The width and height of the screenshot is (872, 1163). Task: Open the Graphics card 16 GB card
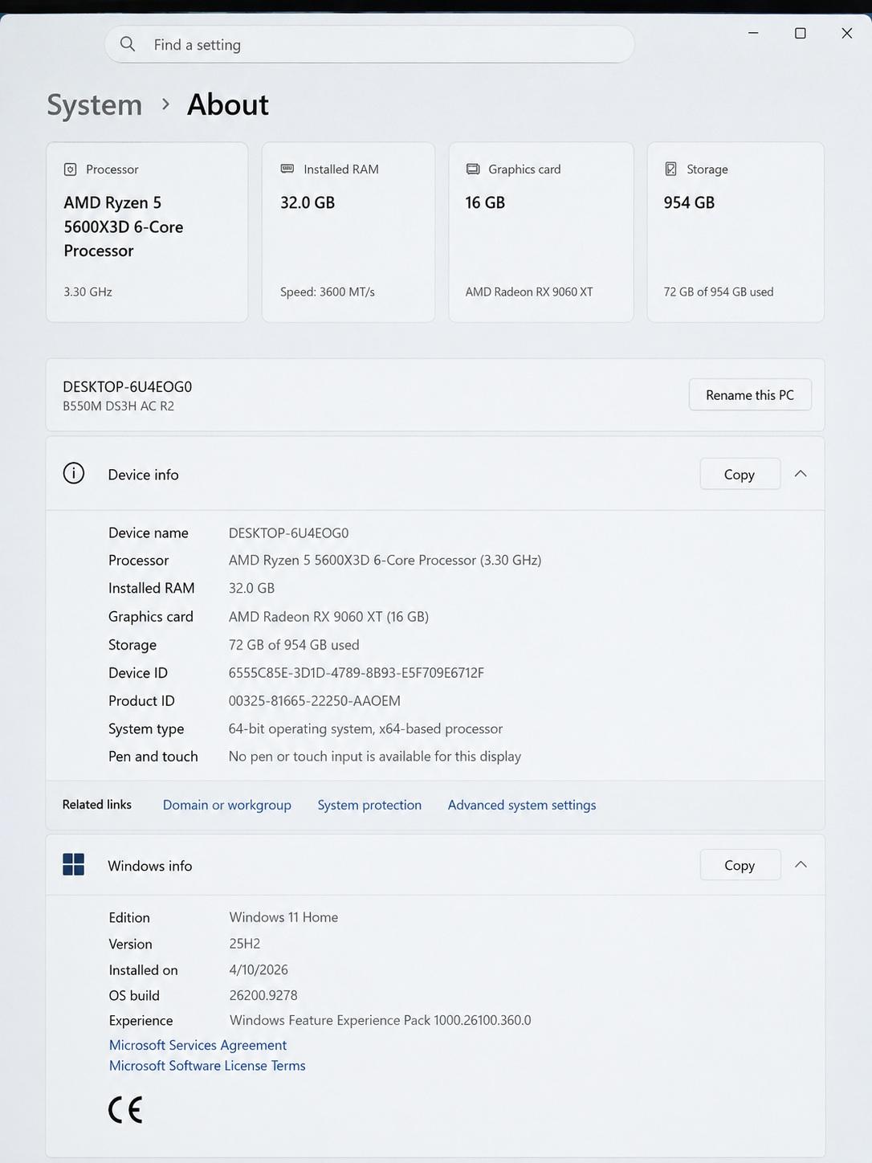[x=541, y=232]
